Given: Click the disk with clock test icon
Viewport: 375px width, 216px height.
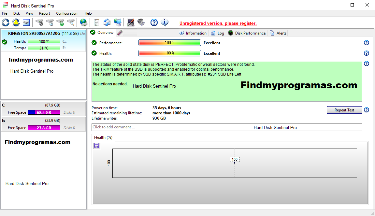Looking at the screenshot, I should (x=50, y=22).
